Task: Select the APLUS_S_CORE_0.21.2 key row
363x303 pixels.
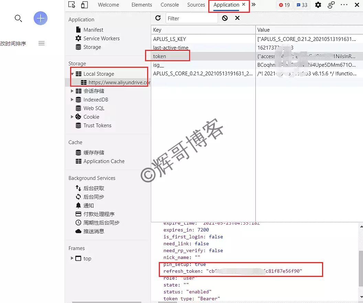Action: (257, 74)
